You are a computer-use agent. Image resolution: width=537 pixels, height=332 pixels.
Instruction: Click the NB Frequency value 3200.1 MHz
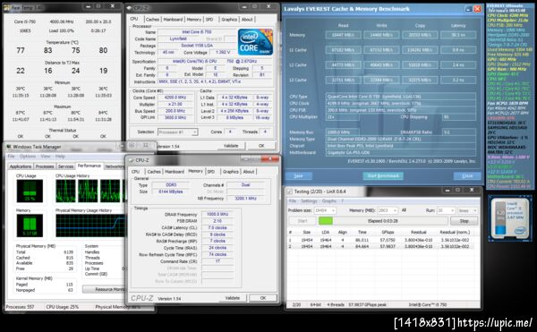(245, 198)
